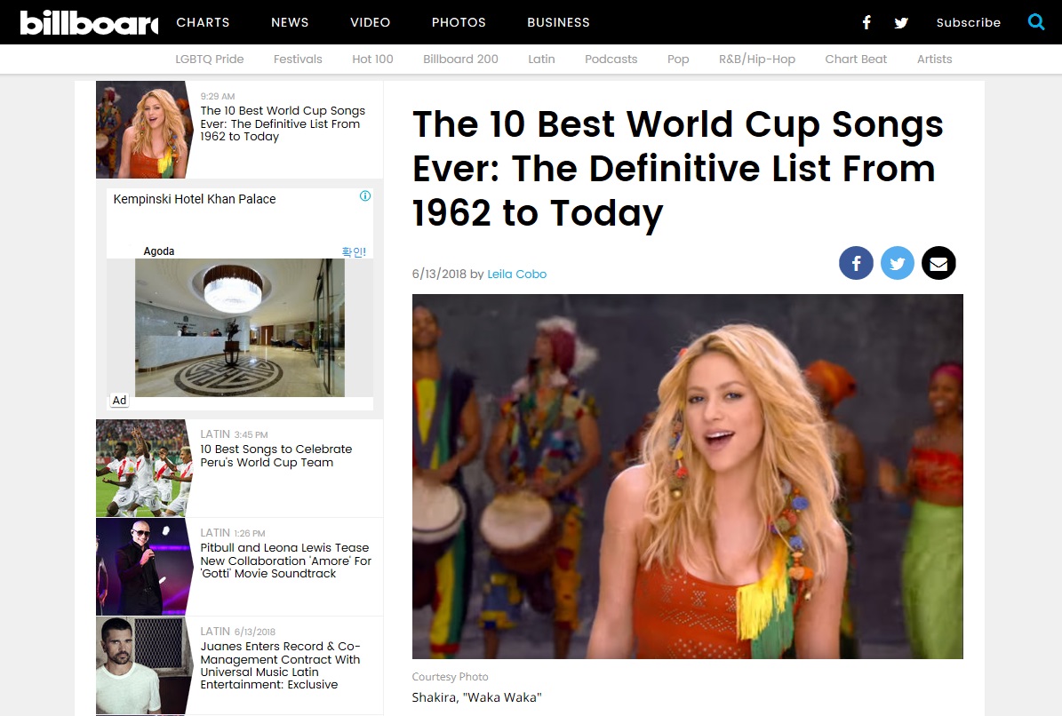Click the ad info icon on Kempinski ad

(365, 196)
